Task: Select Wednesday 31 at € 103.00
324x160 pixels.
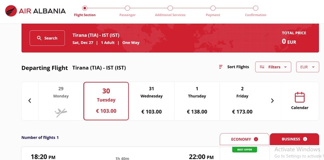Action: tap(151, 101)
